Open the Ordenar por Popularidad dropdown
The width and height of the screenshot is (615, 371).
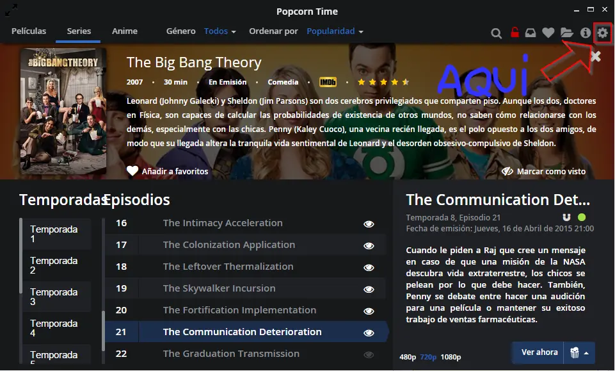[x=335, y=31]
